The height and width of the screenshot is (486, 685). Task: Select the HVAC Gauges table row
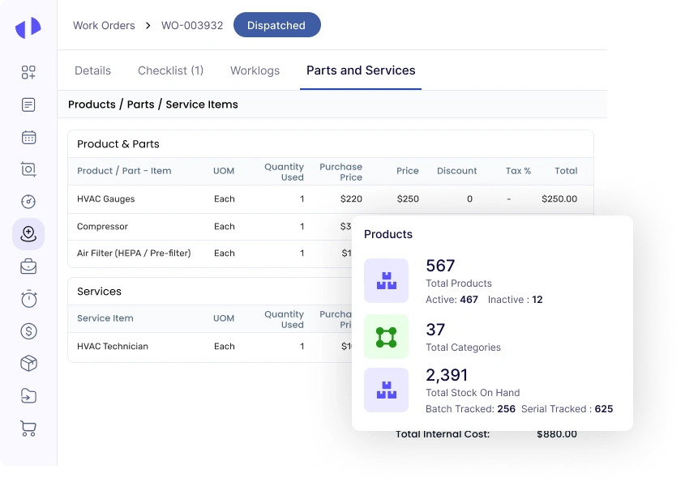point(243,198)
